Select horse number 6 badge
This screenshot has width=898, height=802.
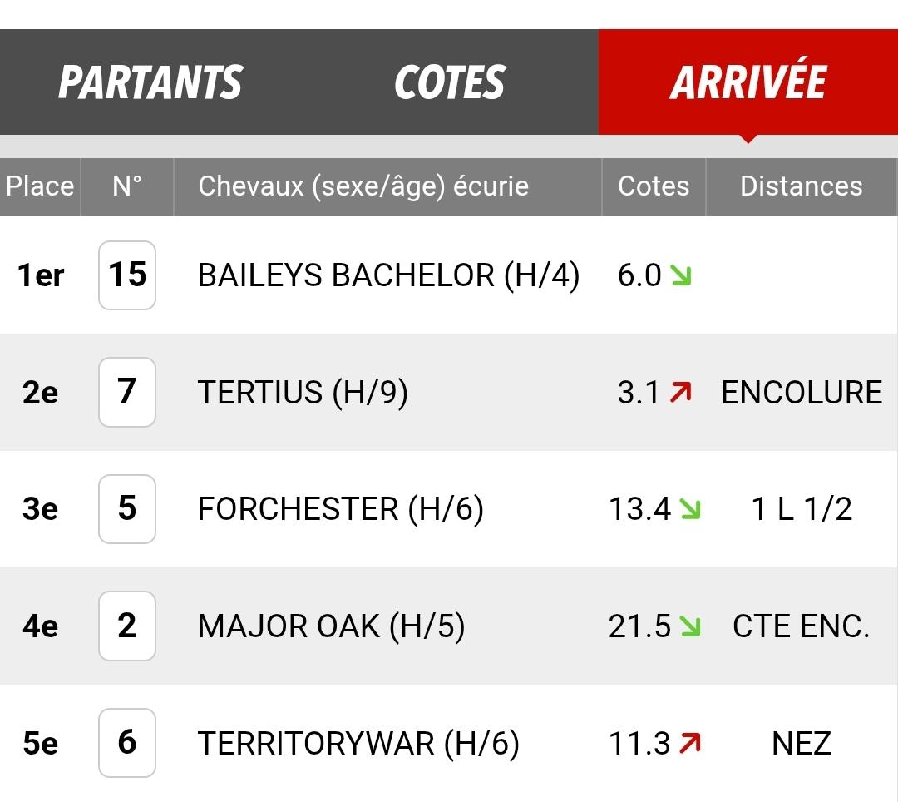click(x=127, y=743)
